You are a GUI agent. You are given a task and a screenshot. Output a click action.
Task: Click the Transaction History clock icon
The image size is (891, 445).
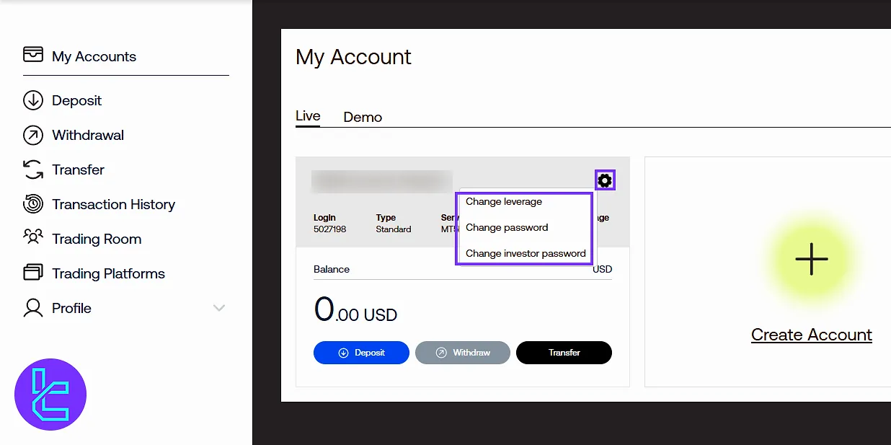coord(33,204)
